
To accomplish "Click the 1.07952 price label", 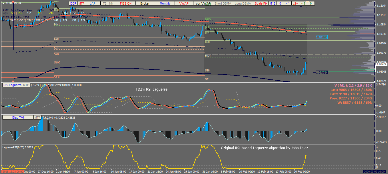I will point(322,73).
